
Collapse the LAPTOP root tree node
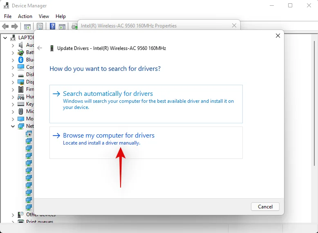tap(5, 38)
